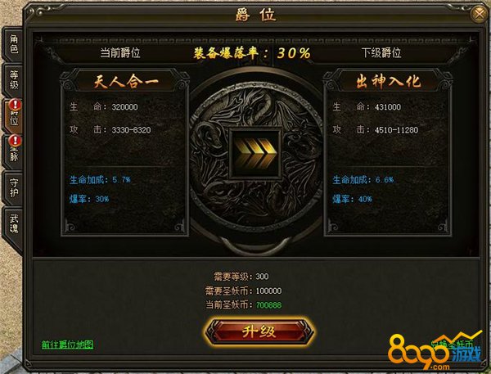Viewport: 491px width, 374px height.
Task: Click the red 升级 upgrade button
Action: [259, 331]
